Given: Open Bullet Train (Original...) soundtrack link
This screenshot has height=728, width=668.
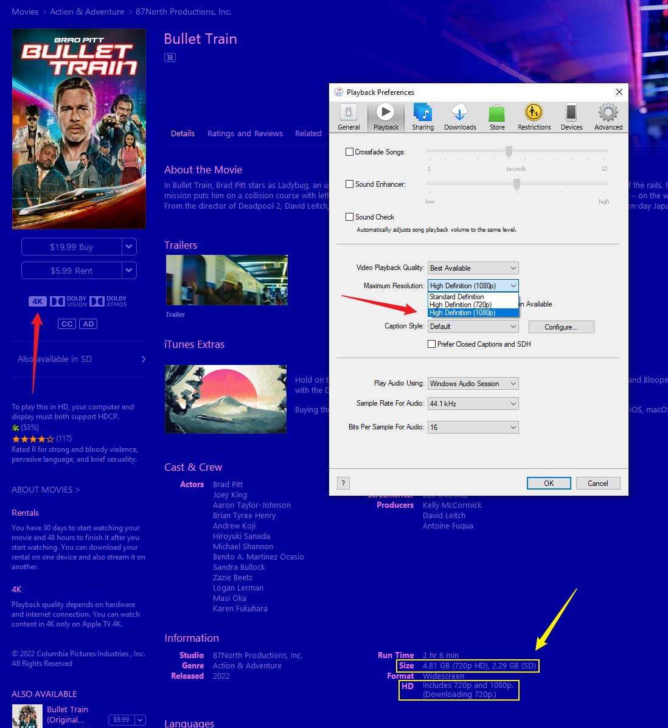Looking at the screenshot, I should [x=68, y=714].
